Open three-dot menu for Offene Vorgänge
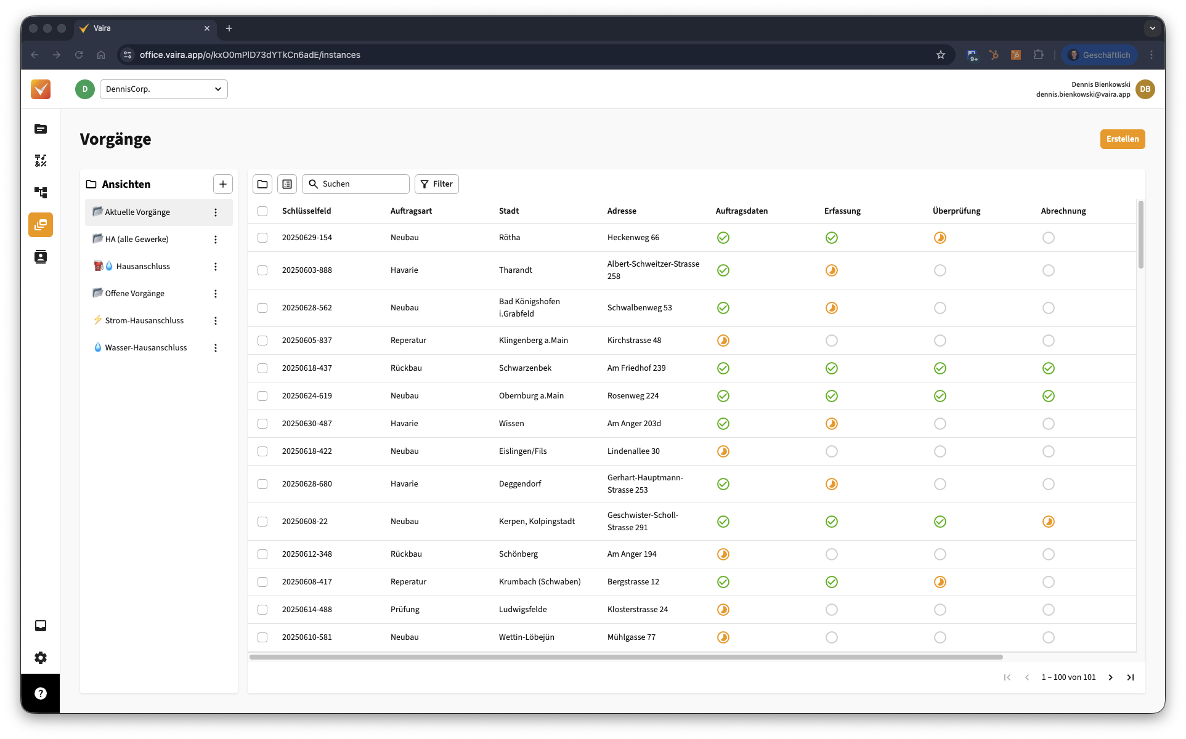The height and width of the screenshot is (739, 1186). [216, 294]
